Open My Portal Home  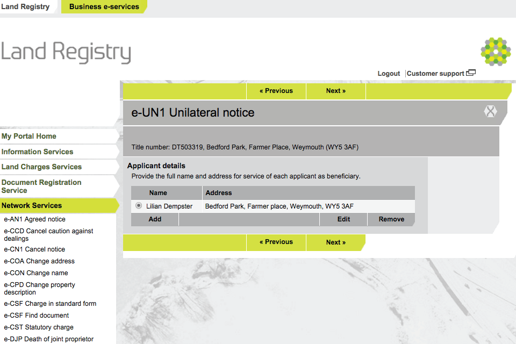coord(29,137)
